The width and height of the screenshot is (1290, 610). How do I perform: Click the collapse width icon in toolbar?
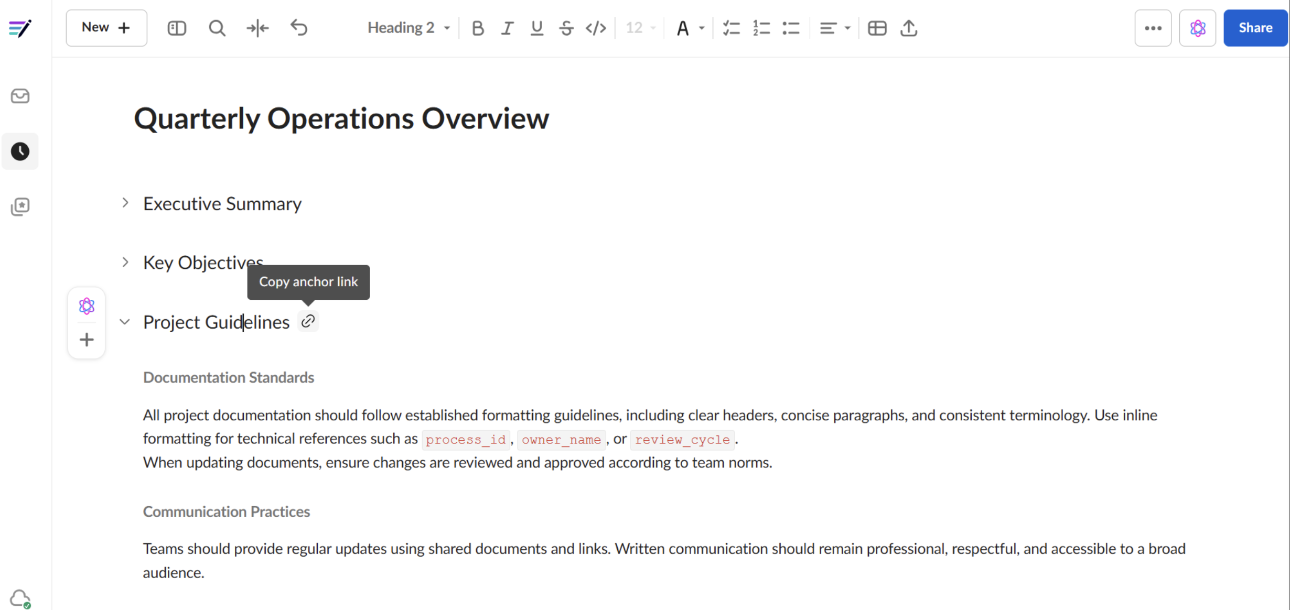tap(257, 28)
